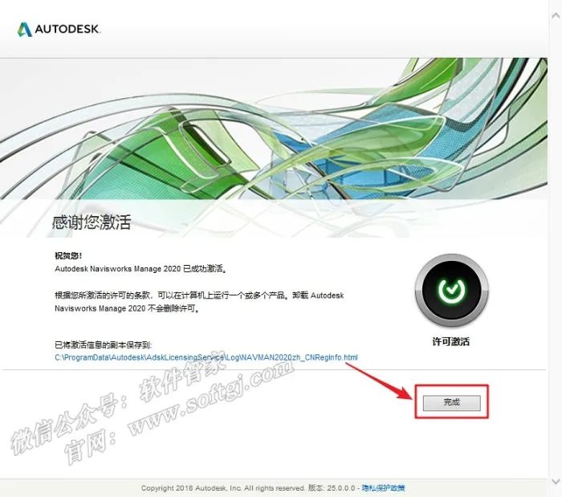This screenshot has width=562, height=497.
Task: Click the green checkmark license activation icon
Action: [451, 290]
